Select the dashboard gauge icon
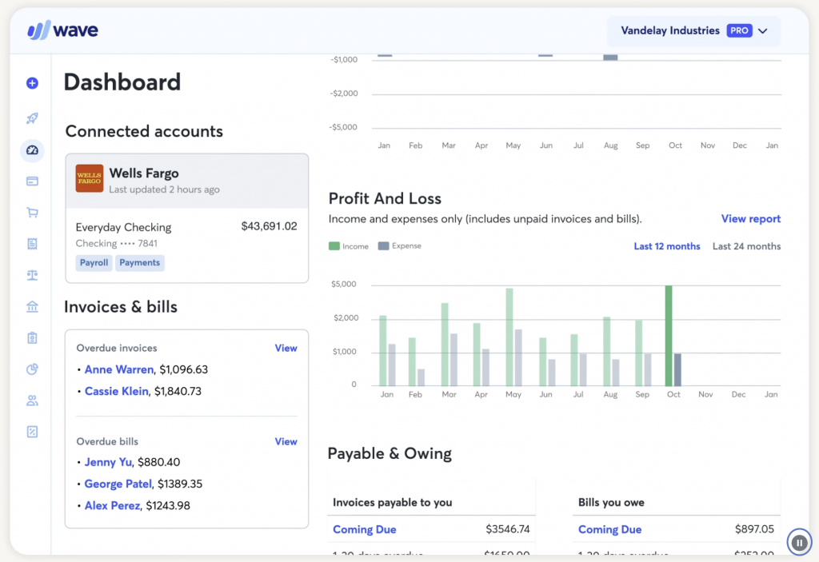This screenshot has width=819, height=562. (32, 150)
